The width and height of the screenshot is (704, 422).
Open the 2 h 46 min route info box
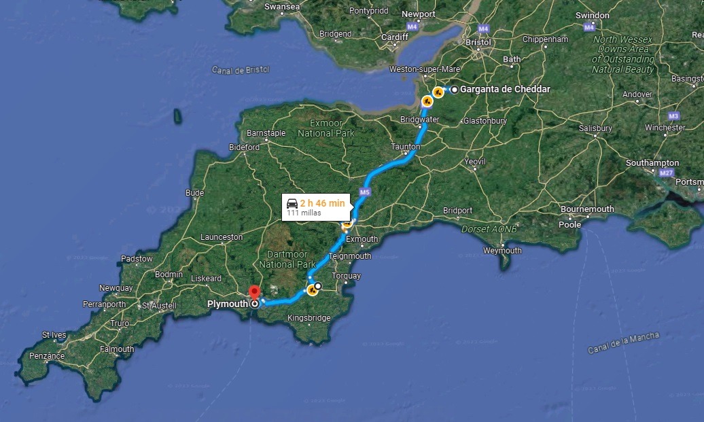pyautogui.click(x=315, y=207)
